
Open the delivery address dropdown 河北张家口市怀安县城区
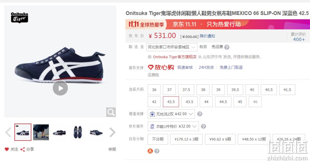172,47
